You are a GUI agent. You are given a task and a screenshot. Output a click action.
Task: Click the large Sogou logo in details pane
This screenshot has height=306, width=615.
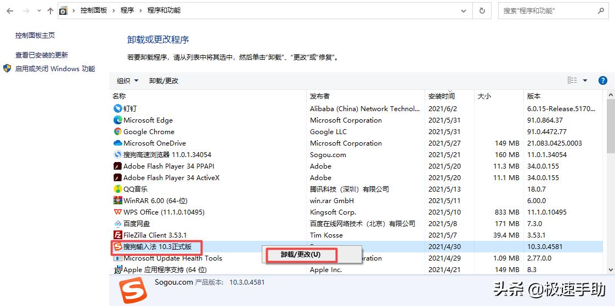(x=133, y=290)
